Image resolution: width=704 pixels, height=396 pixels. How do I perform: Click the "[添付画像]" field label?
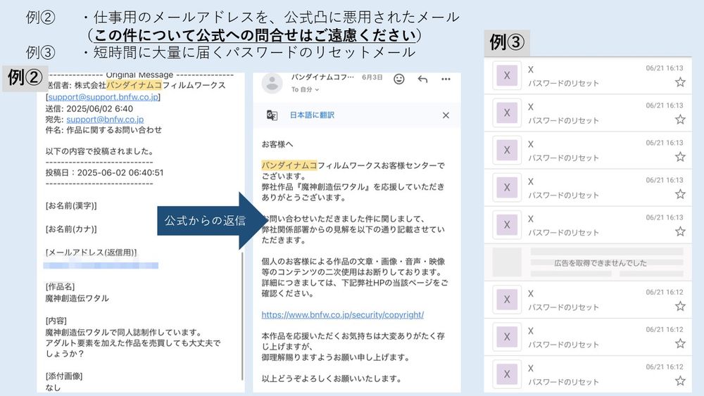(x=64, y=376)
